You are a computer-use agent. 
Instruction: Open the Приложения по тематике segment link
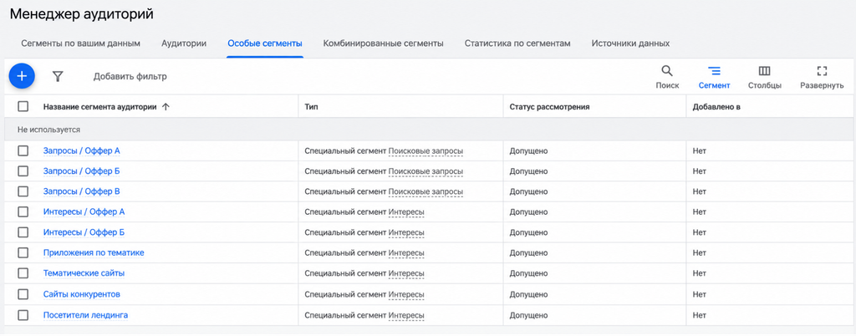[x=94, y=252]
